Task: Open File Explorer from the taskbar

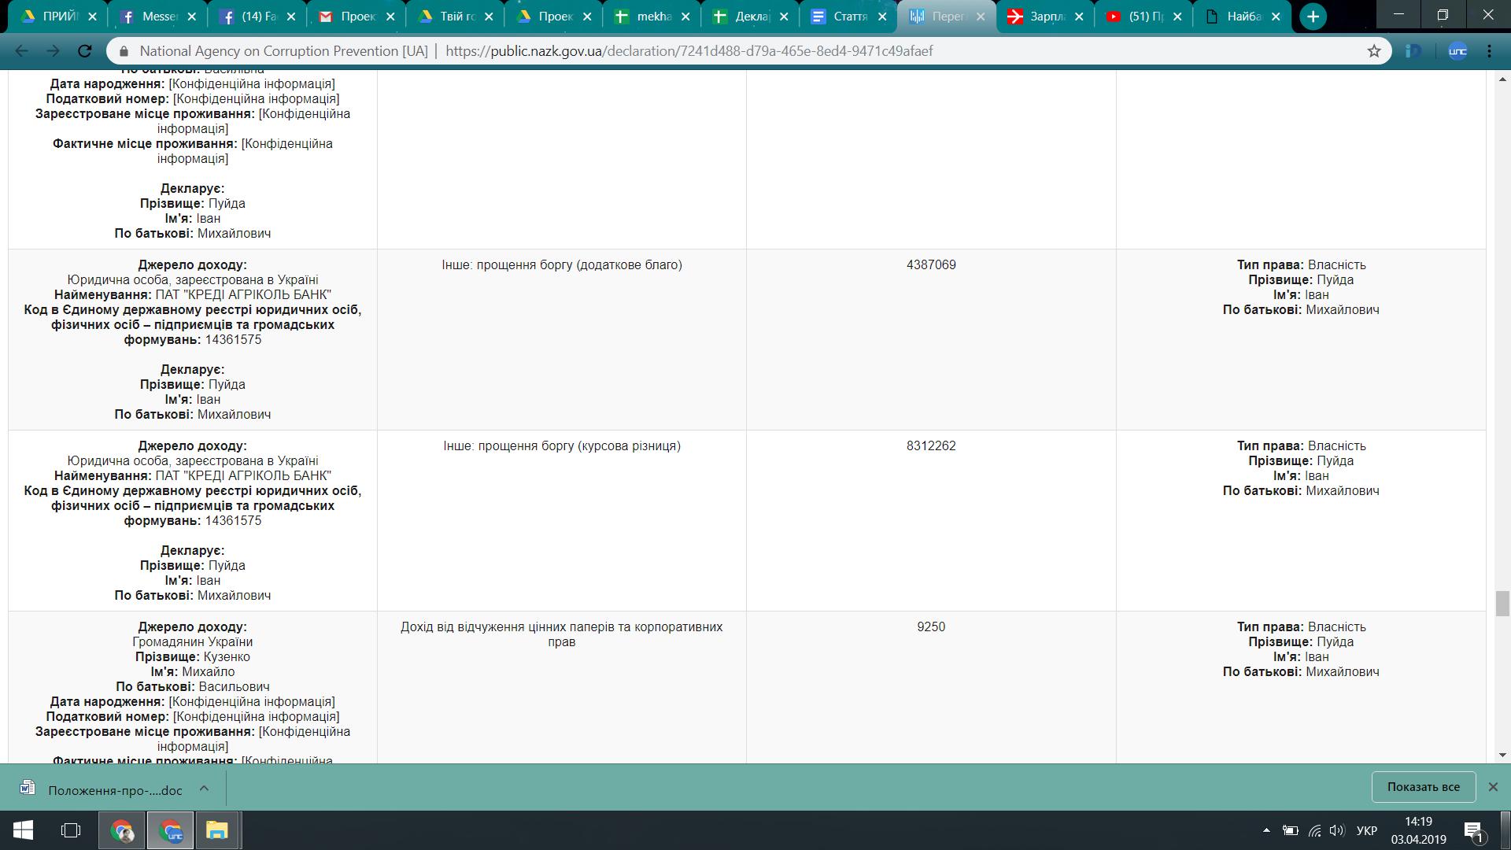Action: (x=216, y=830)
